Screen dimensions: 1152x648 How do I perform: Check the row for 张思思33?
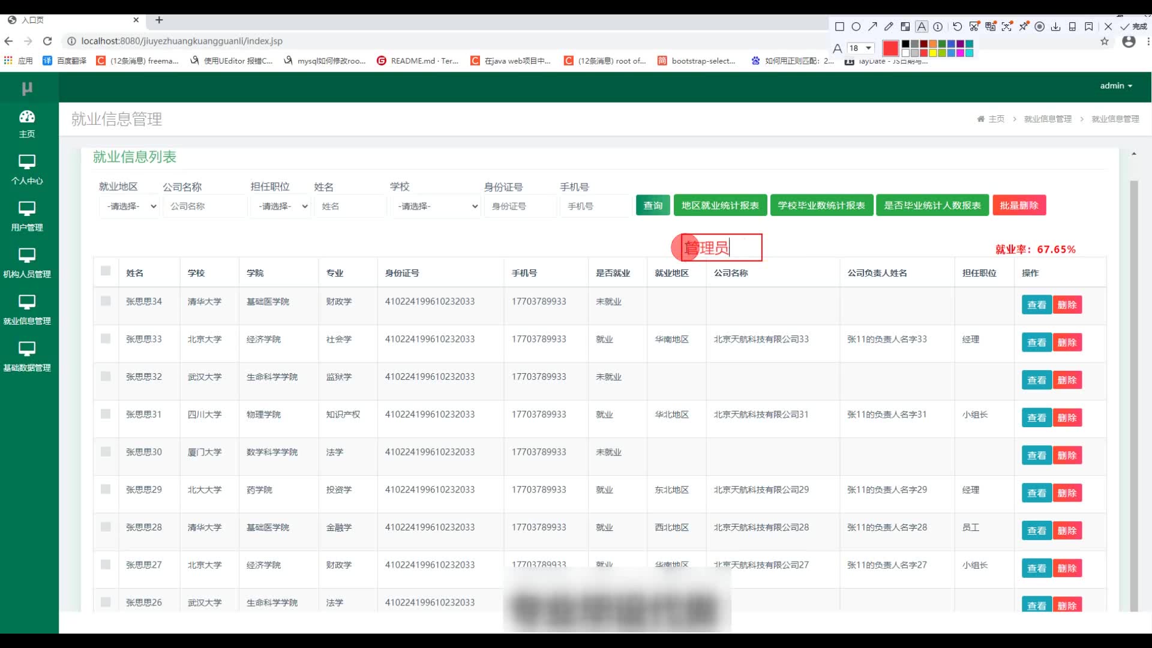click(106, 338)
